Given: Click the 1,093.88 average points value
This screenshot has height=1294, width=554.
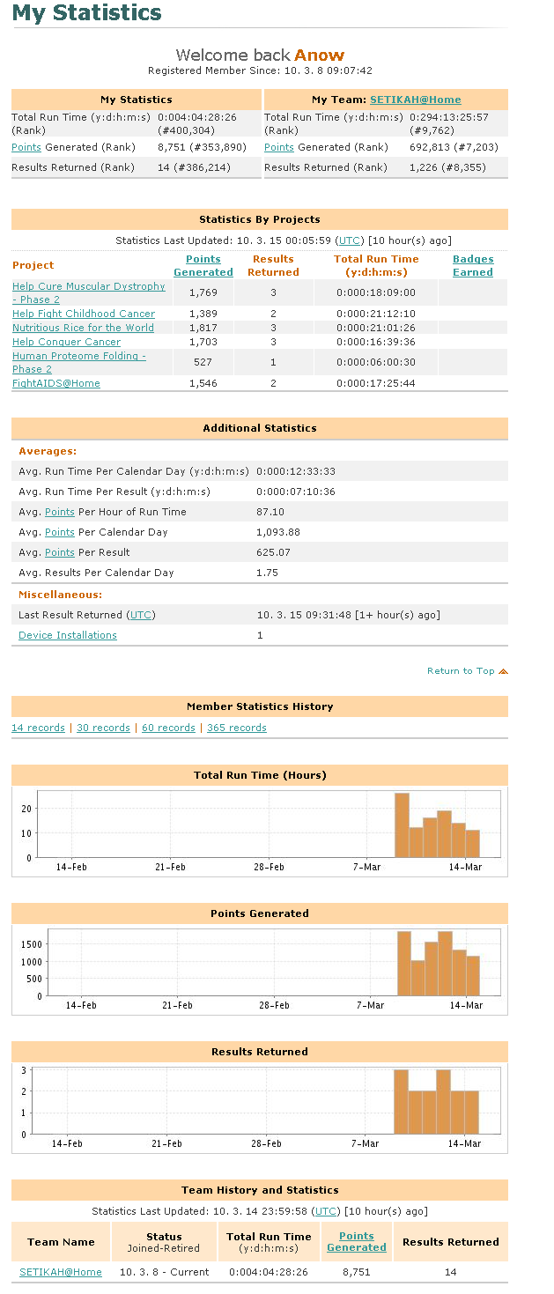Looking at the screenshot, I should coord(278,532).
